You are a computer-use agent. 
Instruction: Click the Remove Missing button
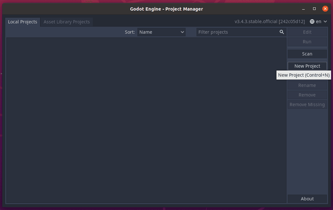click(x=307, y=105)
